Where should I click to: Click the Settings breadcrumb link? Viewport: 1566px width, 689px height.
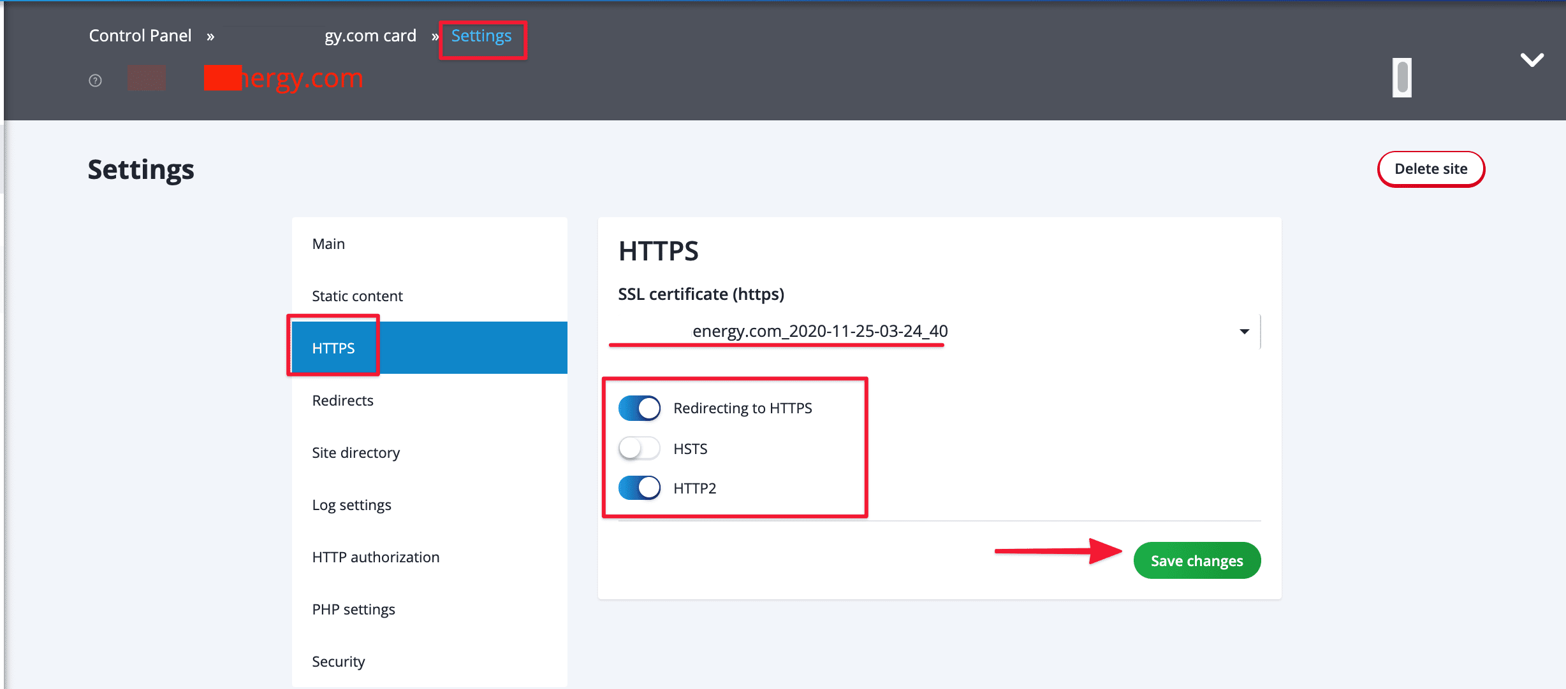[481, 36]
